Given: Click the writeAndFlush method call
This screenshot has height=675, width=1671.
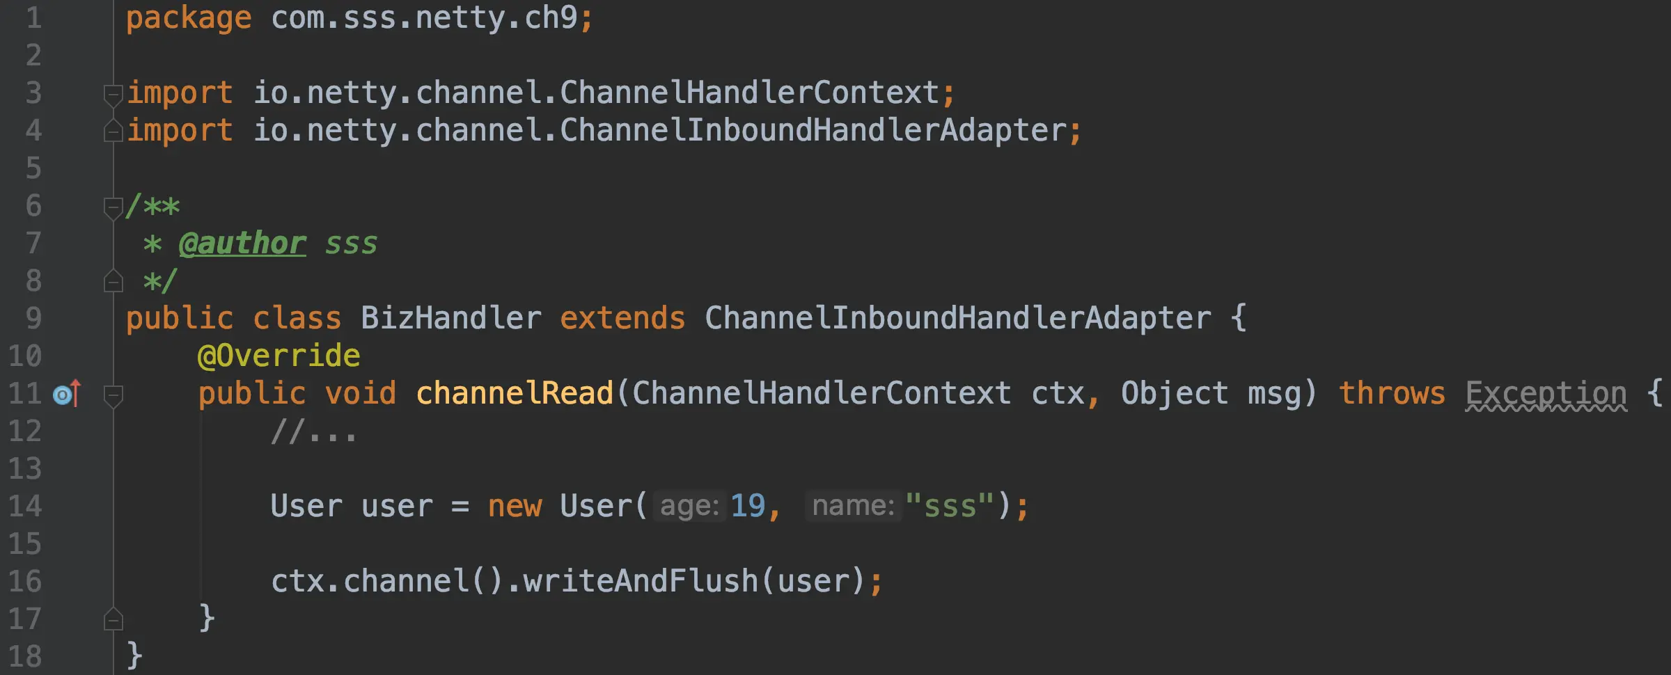Looking at the screenshot, I should (641, 582).
